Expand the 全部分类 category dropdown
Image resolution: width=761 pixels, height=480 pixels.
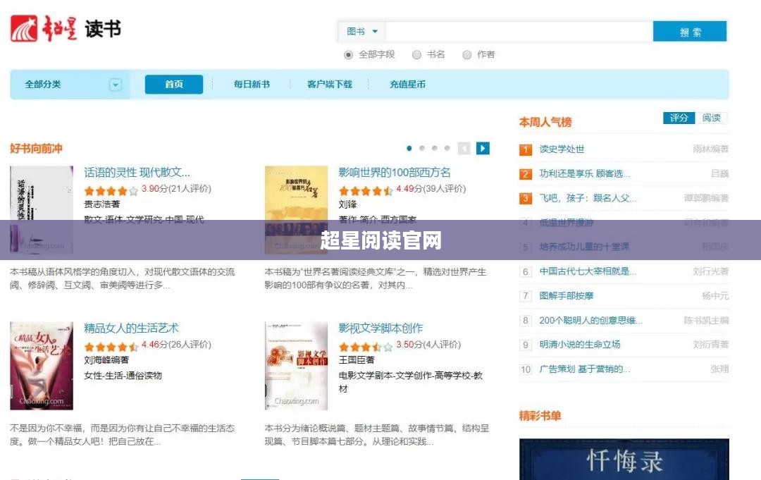click(x=115, y=85)
